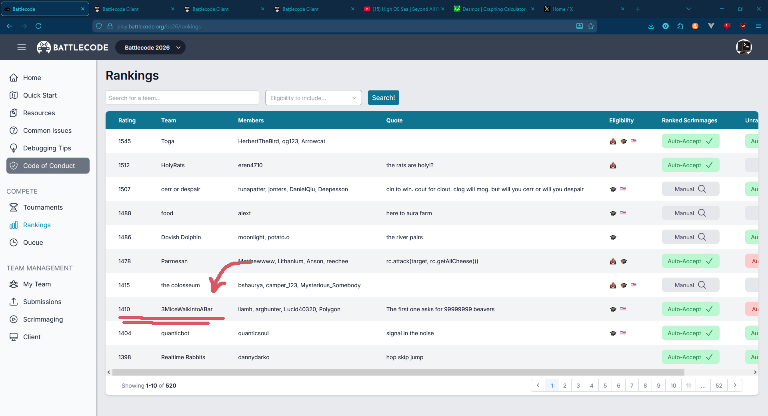Viewport: 768px width, 416px height.
Task: Click the hamburger menu icon in header
Action: pyautogui.click(x=22, y=47)
